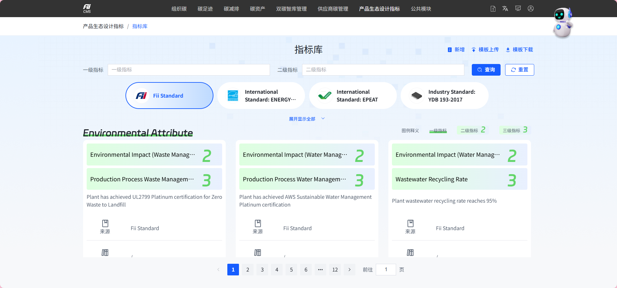Go to page 12 in pagination

[x=335, y=270]
